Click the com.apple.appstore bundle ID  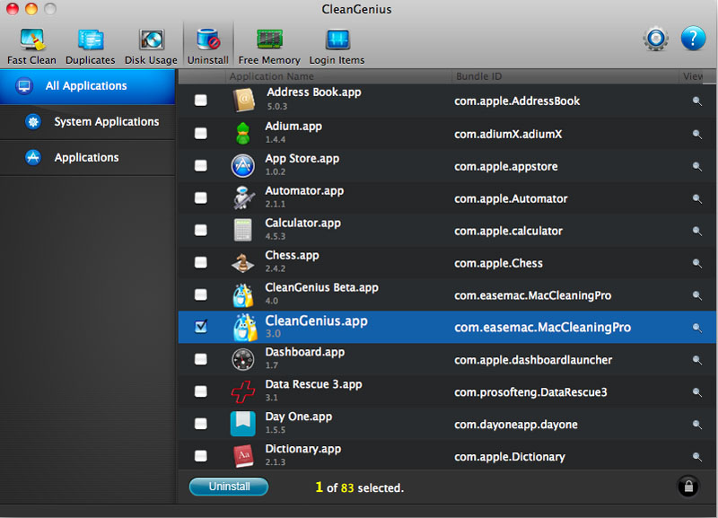click(506, 166)
